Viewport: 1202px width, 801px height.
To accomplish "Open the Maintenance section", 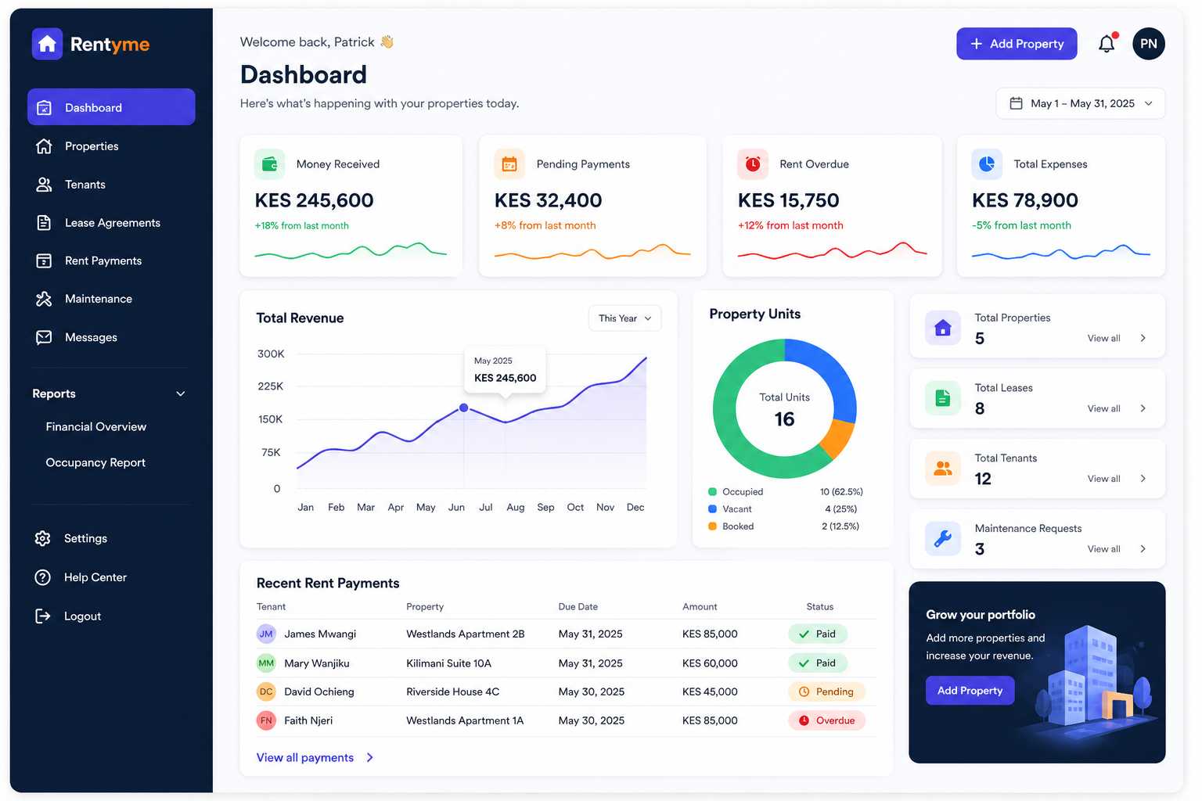I will coord(98,299).
